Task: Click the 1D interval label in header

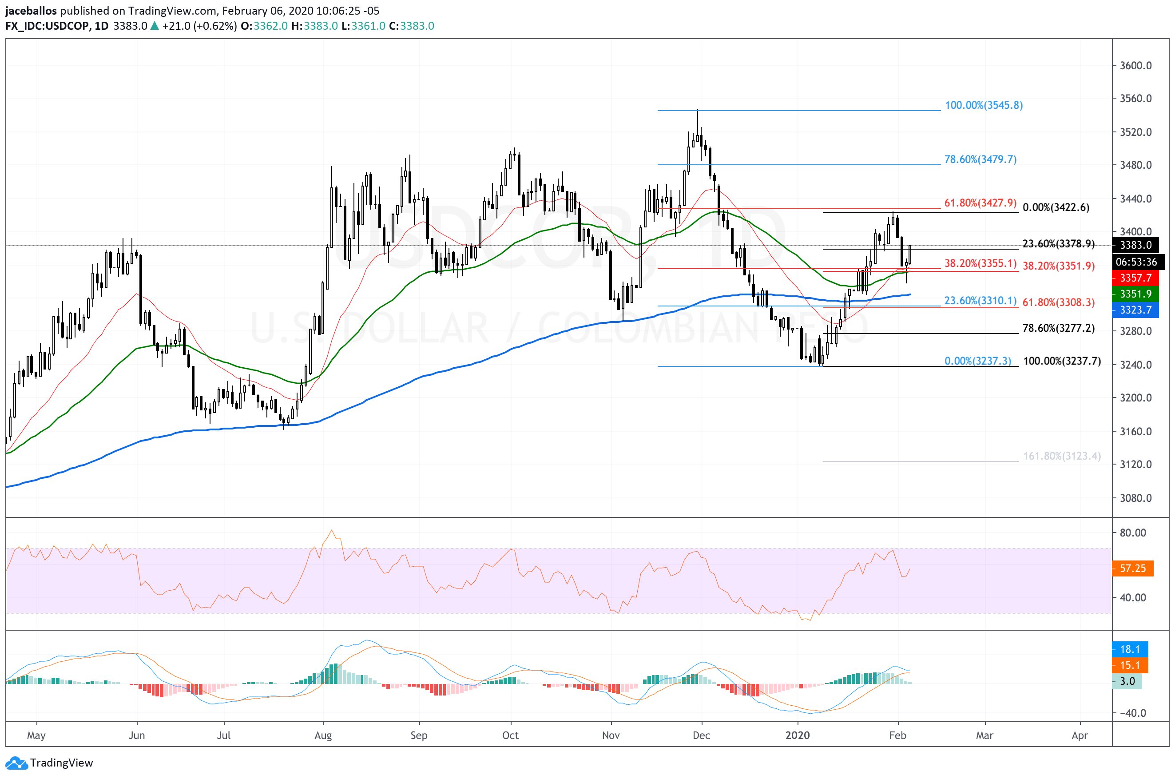Action: point(101,26)
